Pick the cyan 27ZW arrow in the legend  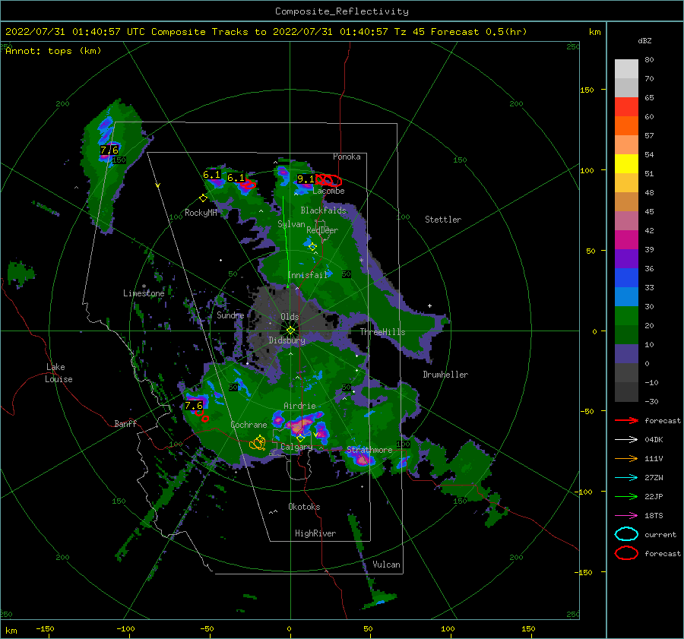point(626,478)
